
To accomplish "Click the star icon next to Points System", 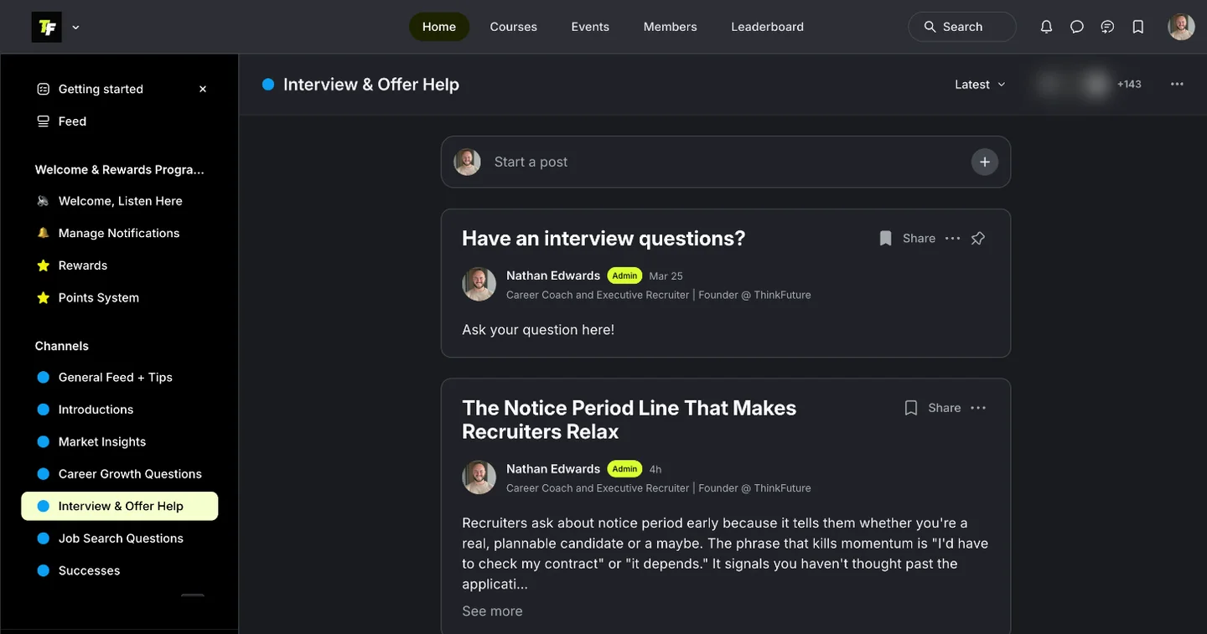I will [44, 297].
